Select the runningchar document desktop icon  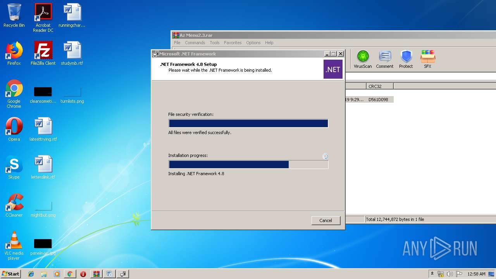72,15
